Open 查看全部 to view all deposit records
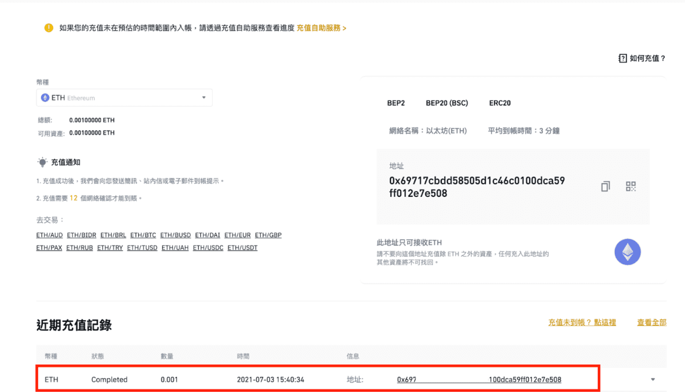 click(x=651, y=322)
